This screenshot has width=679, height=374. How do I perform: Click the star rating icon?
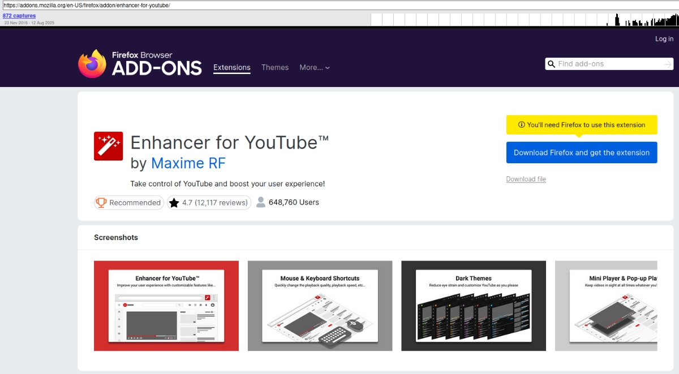(174, 202)
